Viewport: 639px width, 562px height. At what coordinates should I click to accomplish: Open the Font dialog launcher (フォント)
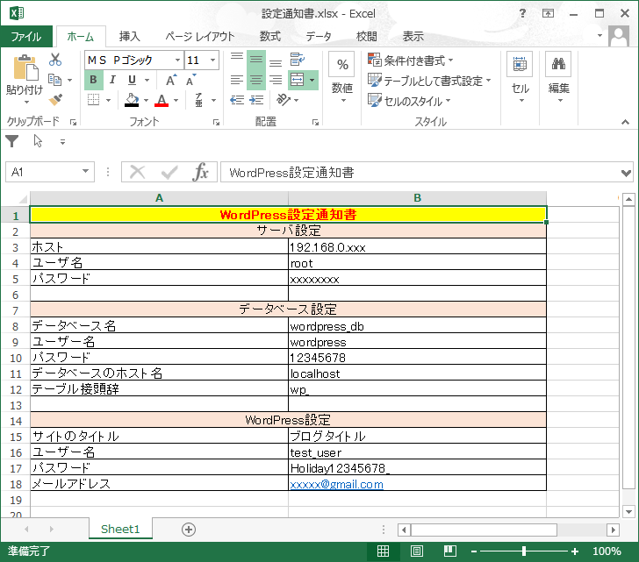pyautogui.click(x=217, y=122)
